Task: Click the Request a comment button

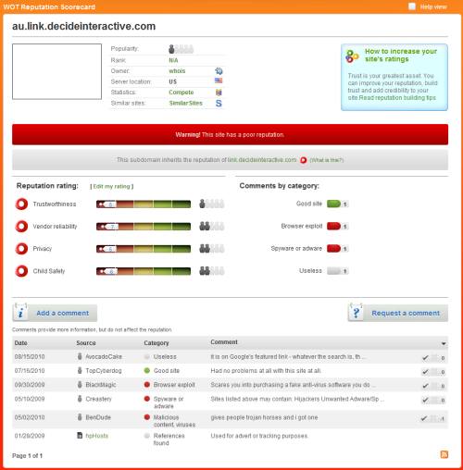Action: pyautogui.click(x=398, y=313)
